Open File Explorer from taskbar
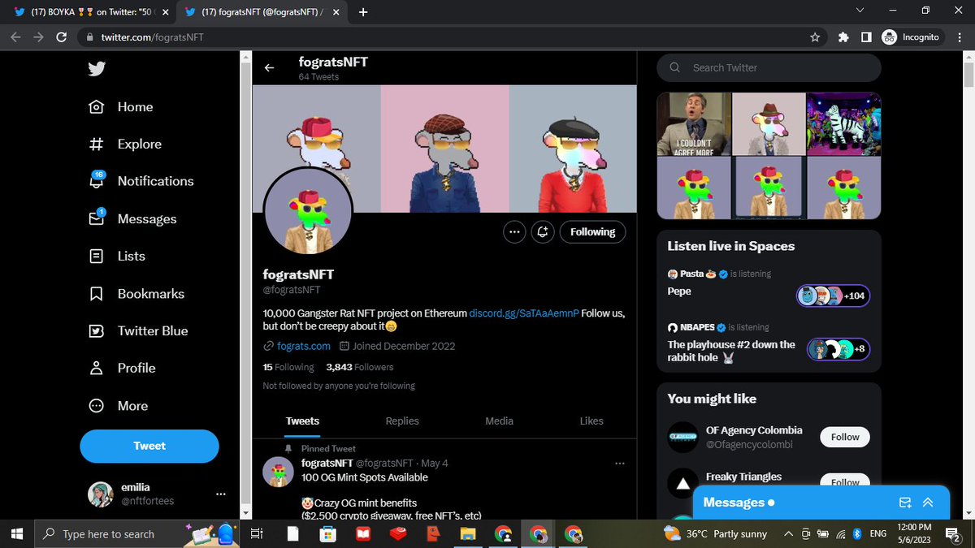The width and height of the screenshot is (975, 548). pyautogui.click(x=467, y=533)
